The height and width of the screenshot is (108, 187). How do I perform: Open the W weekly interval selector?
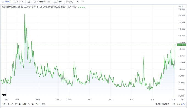pos(23,2)
